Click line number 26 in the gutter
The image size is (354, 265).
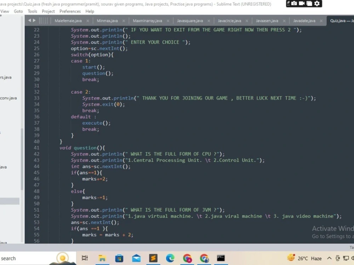point(36,54)
